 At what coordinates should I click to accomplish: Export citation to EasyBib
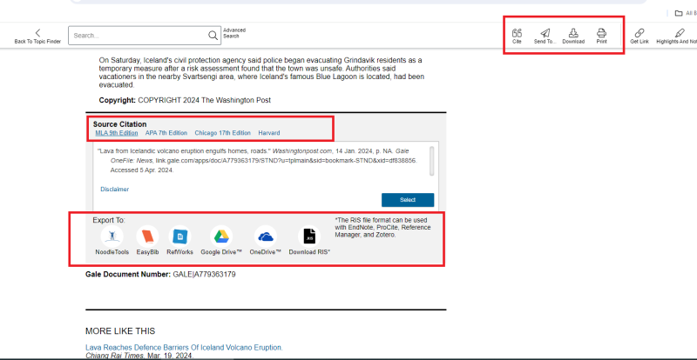coord(147,237)
